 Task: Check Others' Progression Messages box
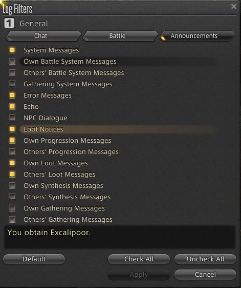pos(12,151)
